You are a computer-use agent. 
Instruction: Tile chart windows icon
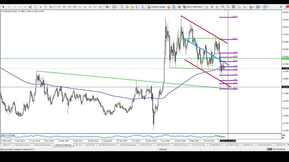(x=233, y=7)
